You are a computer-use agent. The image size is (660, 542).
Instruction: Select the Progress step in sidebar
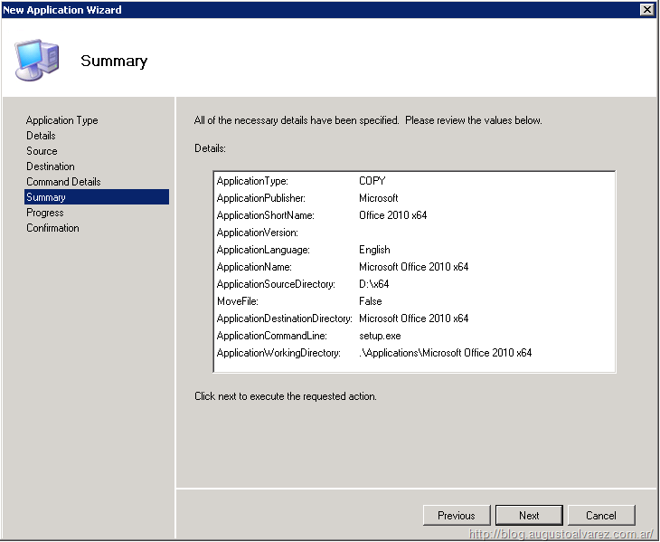(45, 213)
